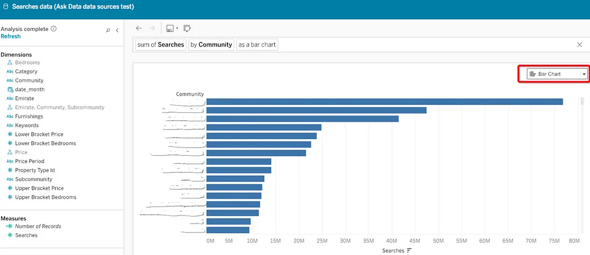
Task: Click the 'sum of Searches' query pill
Action: tap(160, 45)
